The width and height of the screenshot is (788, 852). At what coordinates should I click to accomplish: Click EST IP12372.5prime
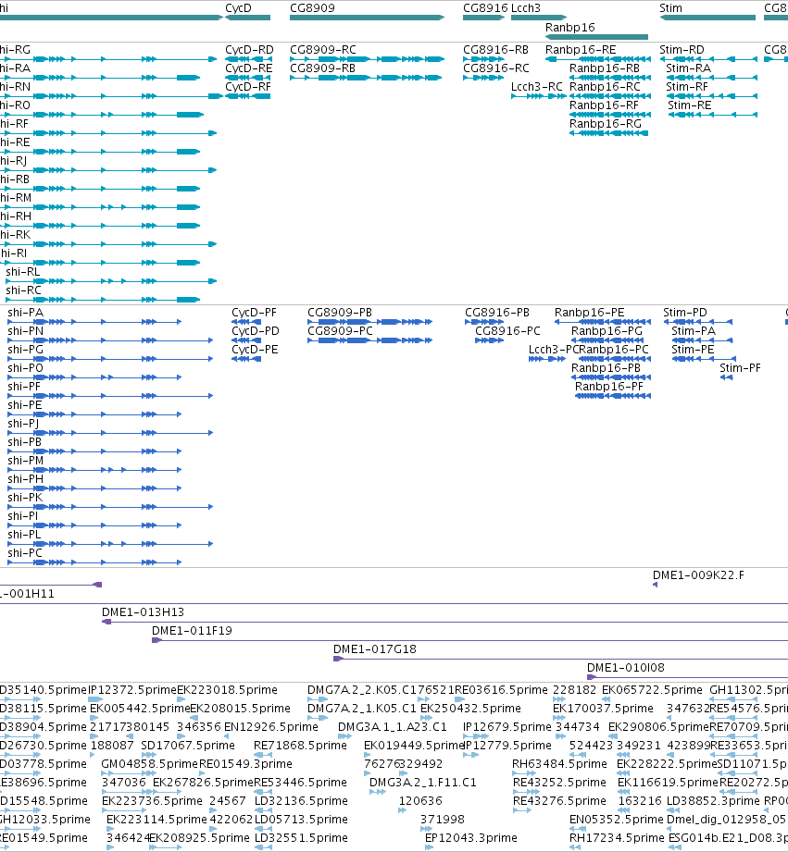click(132, 689)
